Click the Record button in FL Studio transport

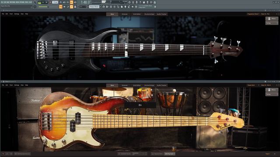coord(50,2)
